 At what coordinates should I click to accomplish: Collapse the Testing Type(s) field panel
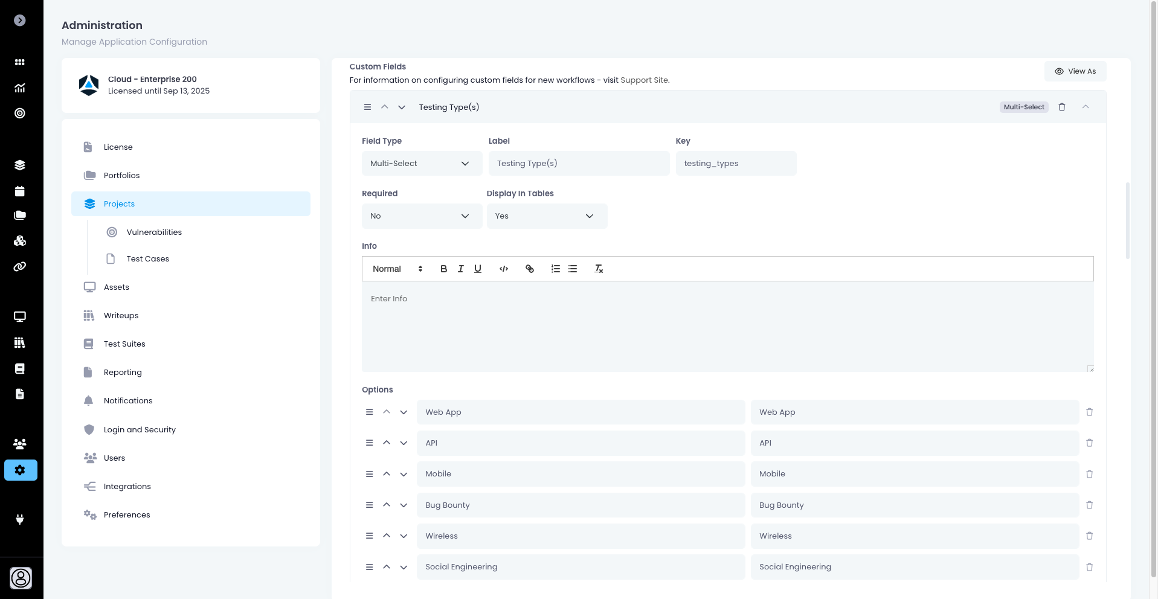click(x=1085, y=107)
